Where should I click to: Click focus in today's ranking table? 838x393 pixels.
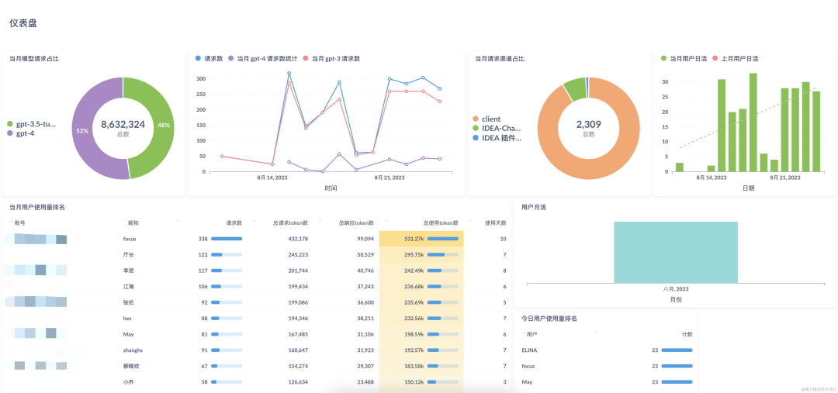tap(528, 367)
